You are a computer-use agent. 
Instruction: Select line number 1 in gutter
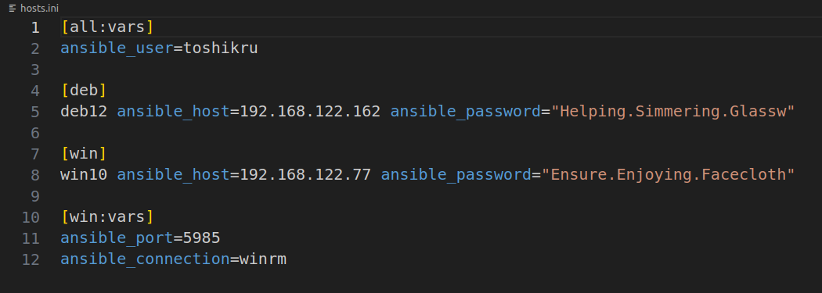(35, 27)
